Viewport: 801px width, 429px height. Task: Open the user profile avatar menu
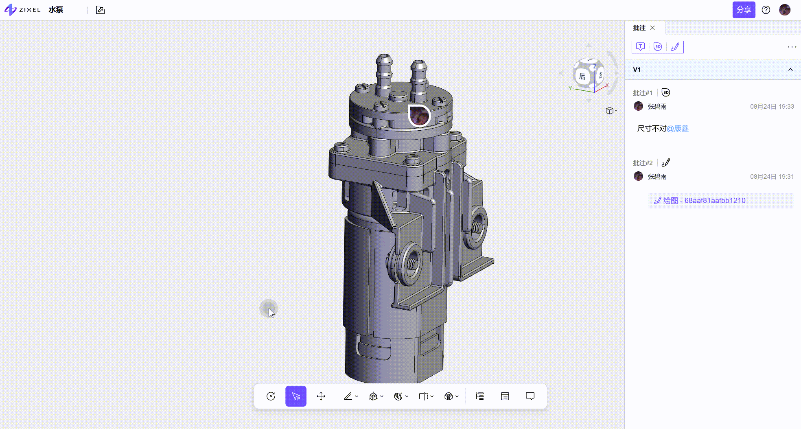click(x=785, y=10)
